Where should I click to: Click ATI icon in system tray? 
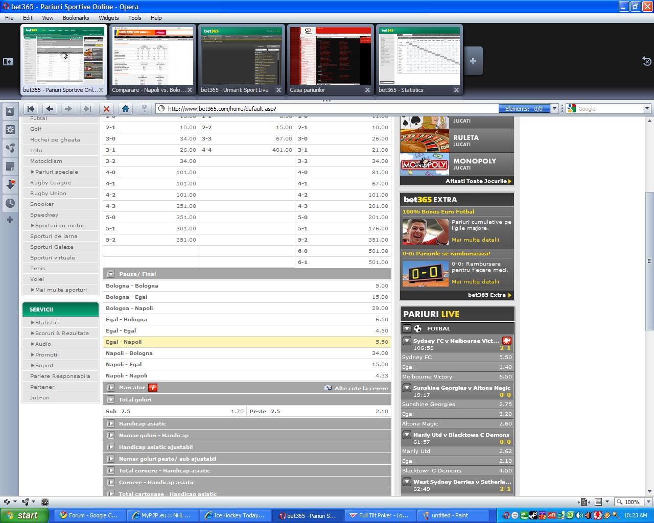point(552,515)
